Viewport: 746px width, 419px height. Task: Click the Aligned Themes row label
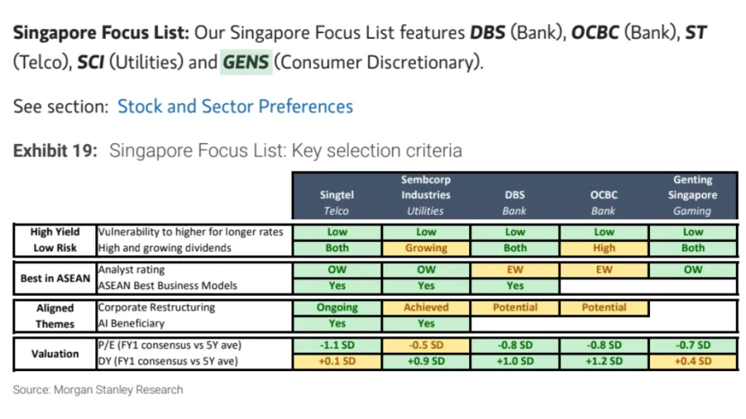(x=55, y=315)
